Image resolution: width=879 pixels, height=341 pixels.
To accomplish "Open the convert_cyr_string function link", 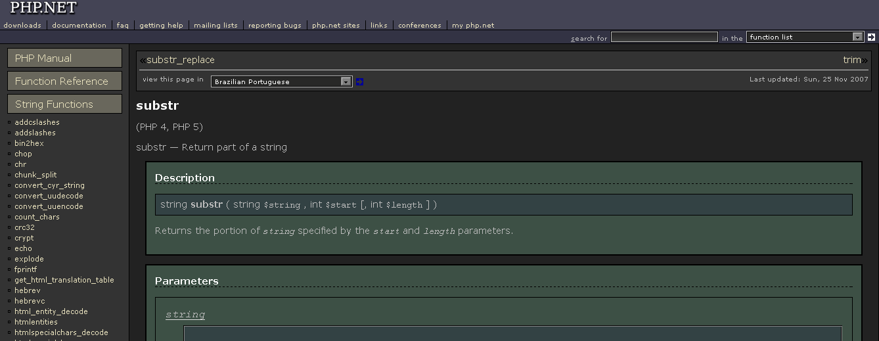I will pos(49,185).
